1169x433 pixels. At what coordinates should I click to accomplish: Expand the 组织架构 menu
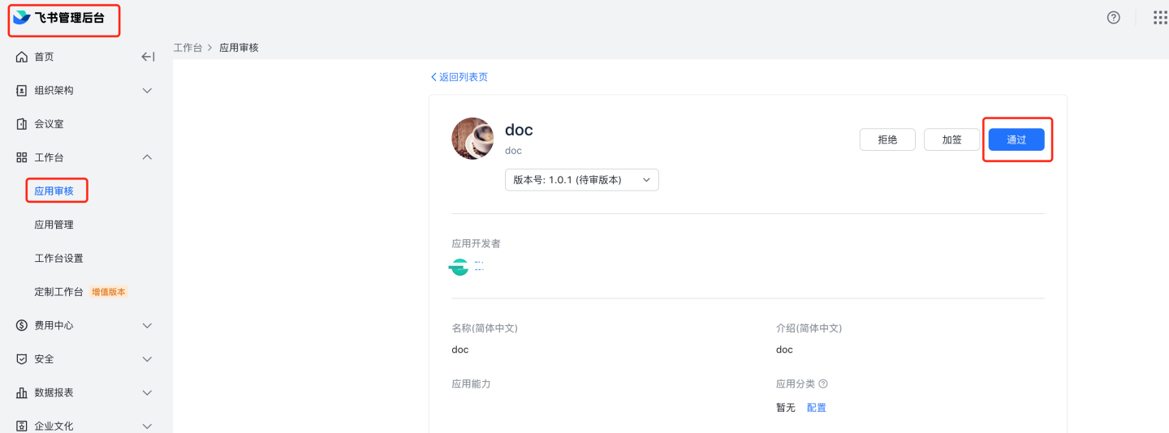click(147, 91)
